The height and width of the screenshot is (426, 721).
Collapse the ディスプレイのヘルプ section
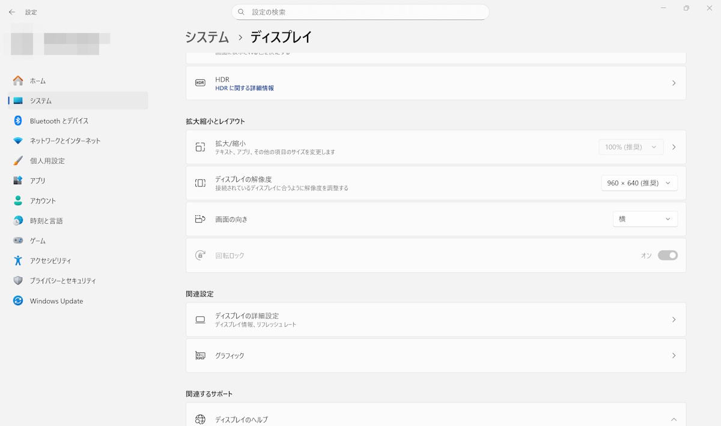(x=674, y=419)
